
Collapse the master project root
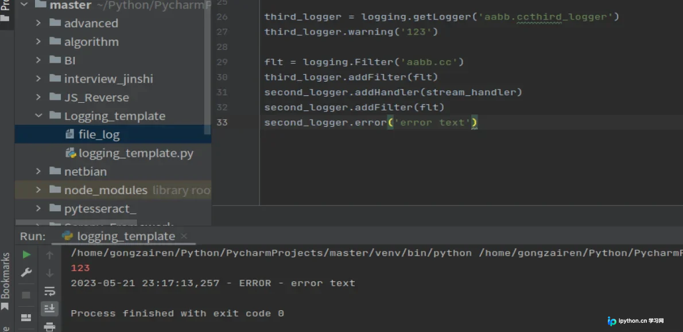[24, 5]
